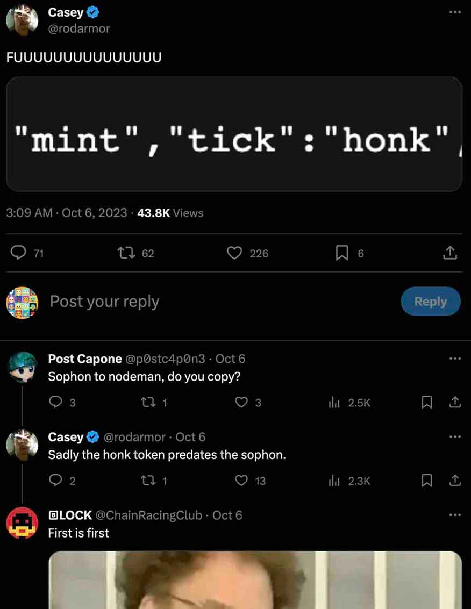Type in the Post your reply field
Viewport: 471px width, 609px height.
(215, 302)
